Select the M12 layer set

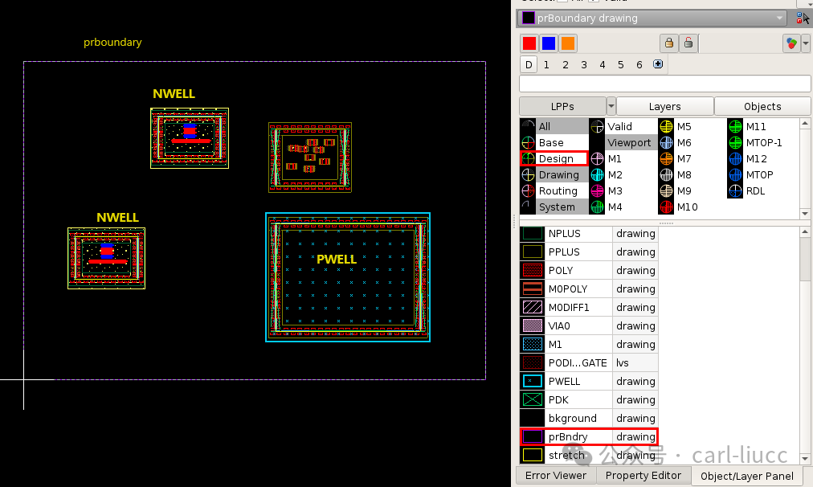coord(762,158)
